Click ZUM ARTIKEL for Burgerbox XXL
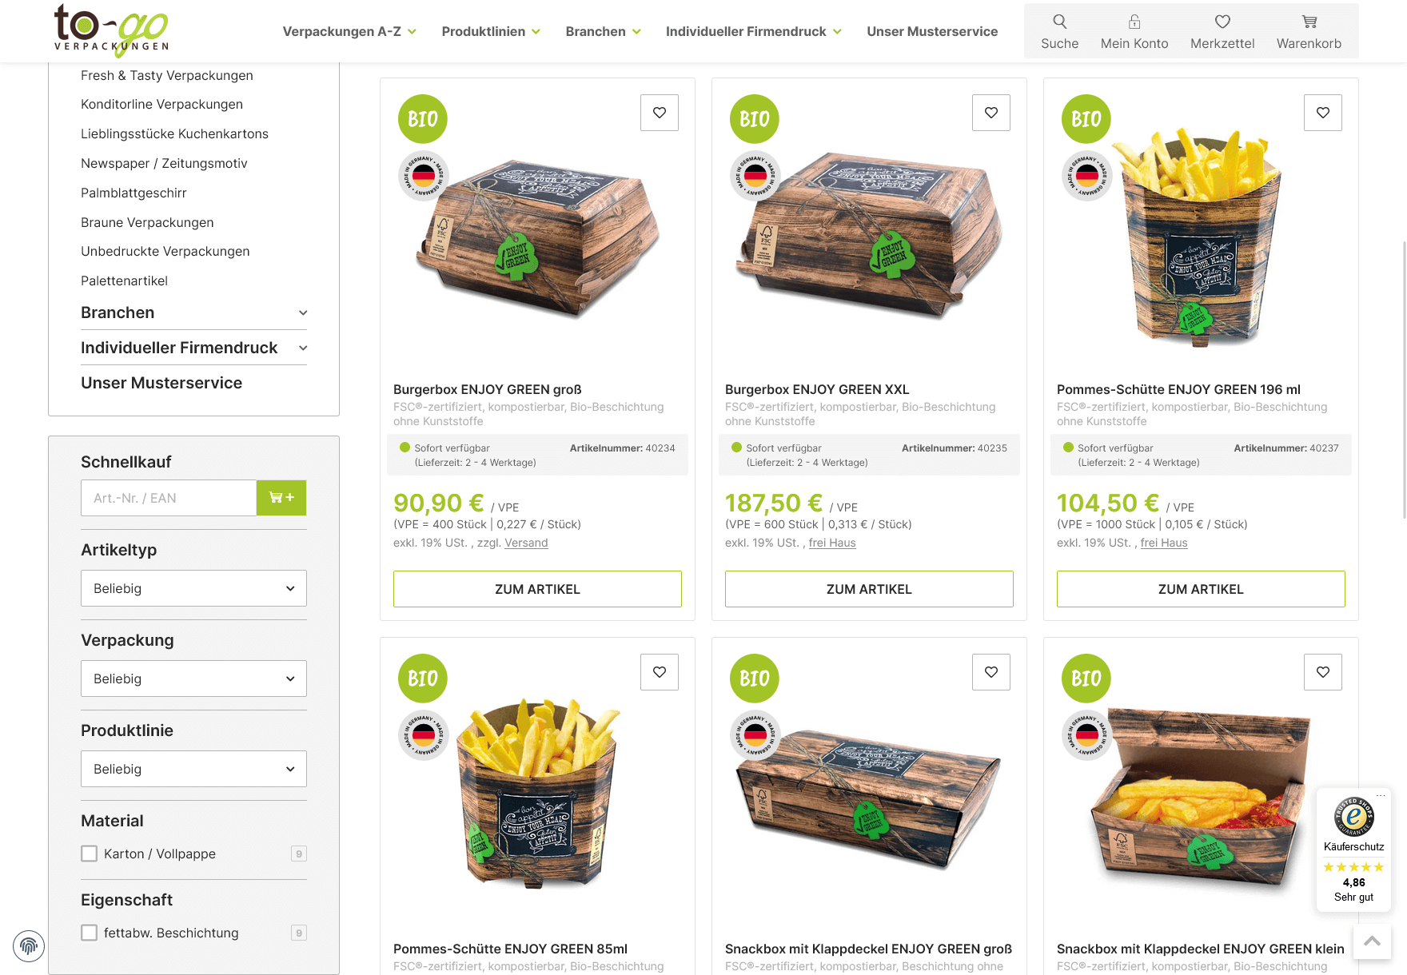 click(869, 589)
